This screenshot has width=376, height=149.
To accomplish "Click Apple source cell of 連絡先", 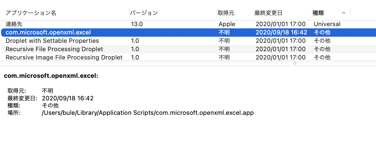I will [x=227, y=24].
